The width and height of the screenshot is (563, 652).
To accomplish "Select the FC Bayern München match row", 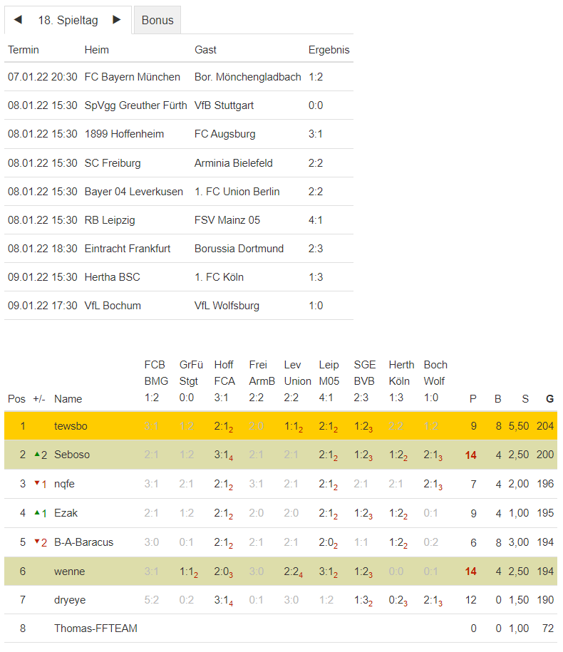I will tap(178, 77).
